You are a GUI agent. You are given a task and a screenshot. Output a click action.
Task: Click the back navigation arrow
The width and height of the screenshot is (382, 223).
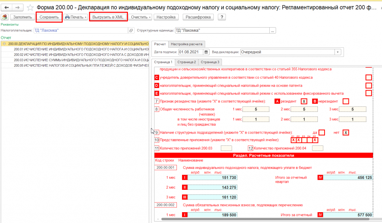(7, 7)
